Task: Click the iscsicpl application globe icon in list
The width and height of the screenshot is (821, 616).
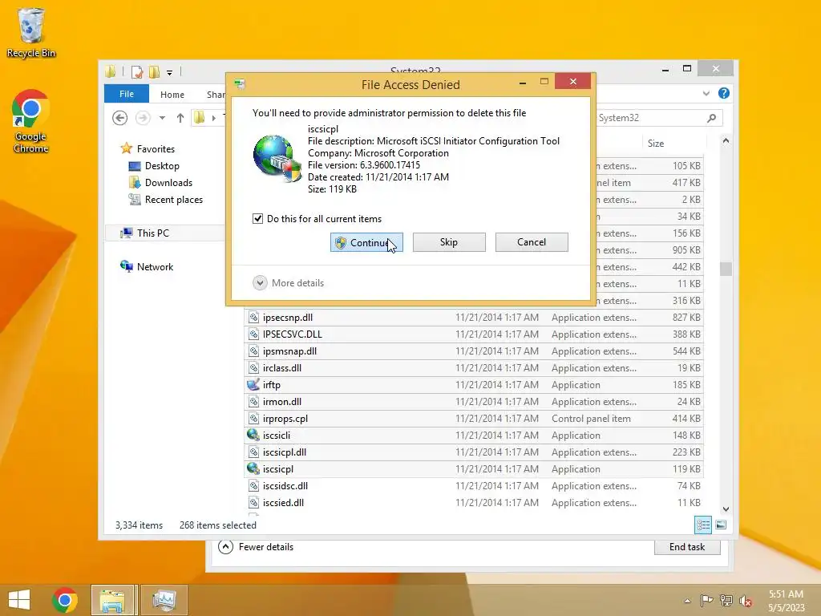Action: point(253,468)
